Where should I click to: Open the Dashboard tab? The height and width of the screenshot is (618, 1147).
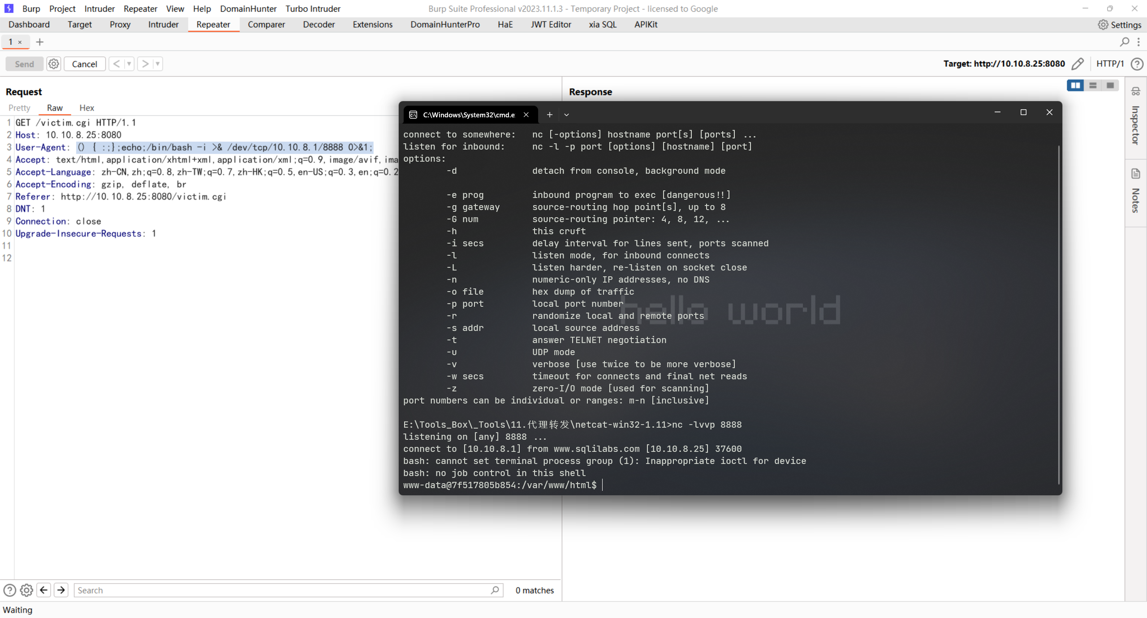(x=29, y=25)
